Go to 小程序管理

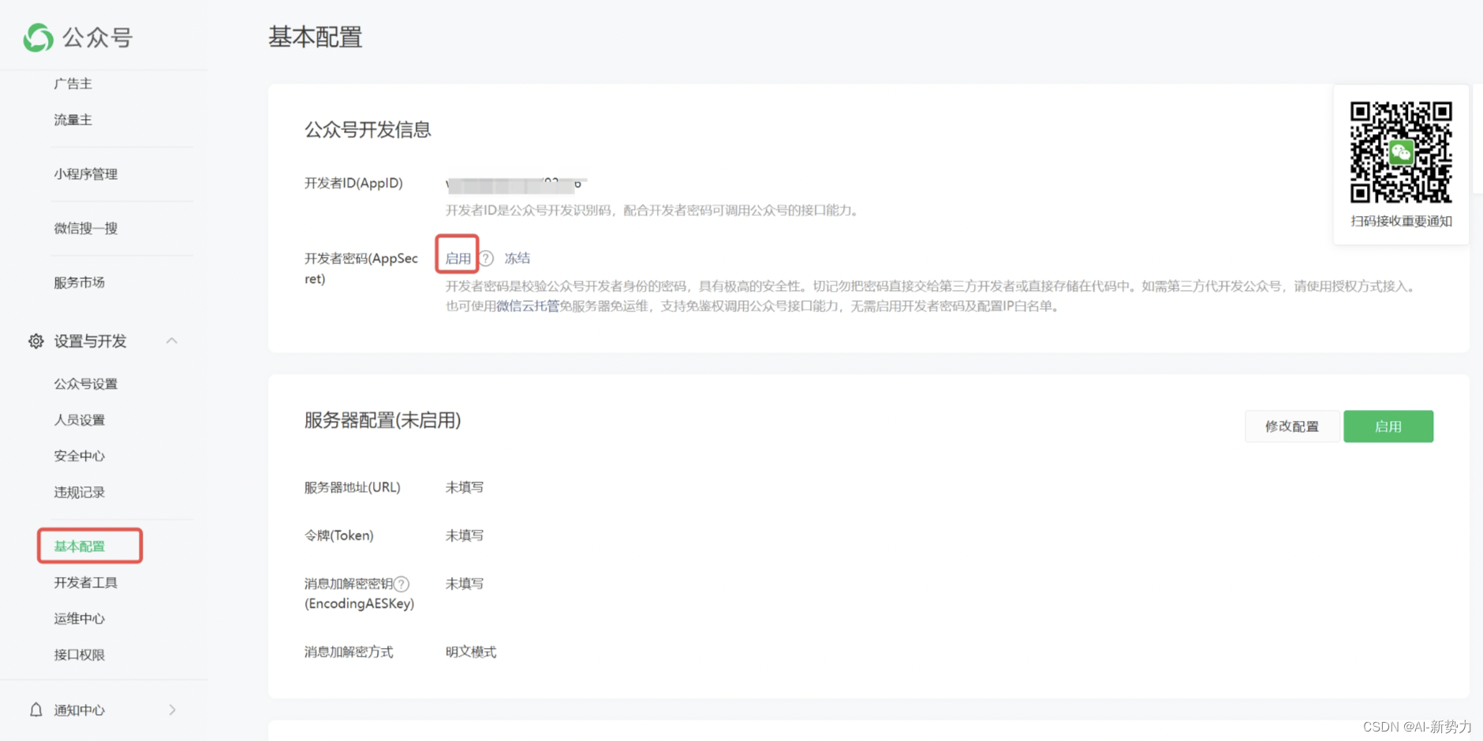coord(86,174)
